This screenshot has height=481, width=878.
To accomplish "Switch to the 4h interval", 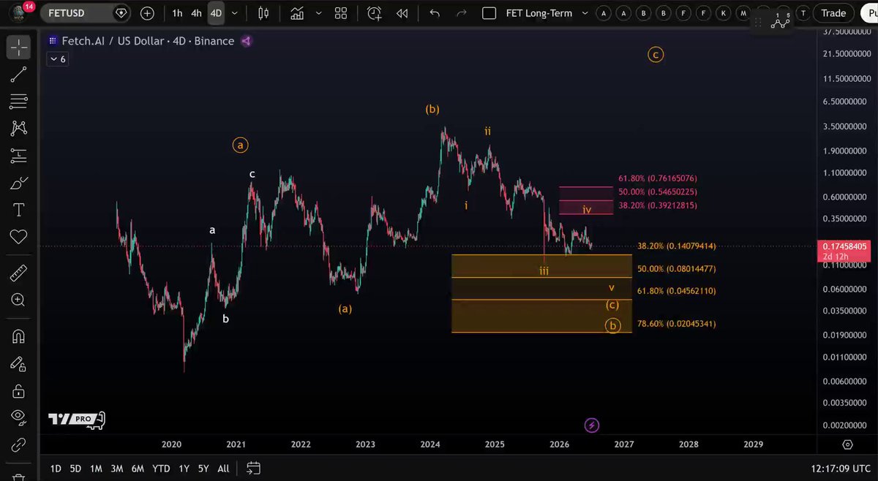I will pyautogui.click(x=196, y=13).
